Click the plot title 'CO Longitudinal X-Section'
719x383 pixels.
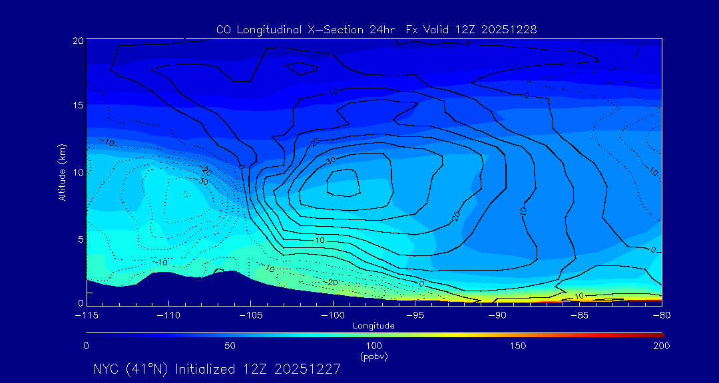click(x=376, y=30)
